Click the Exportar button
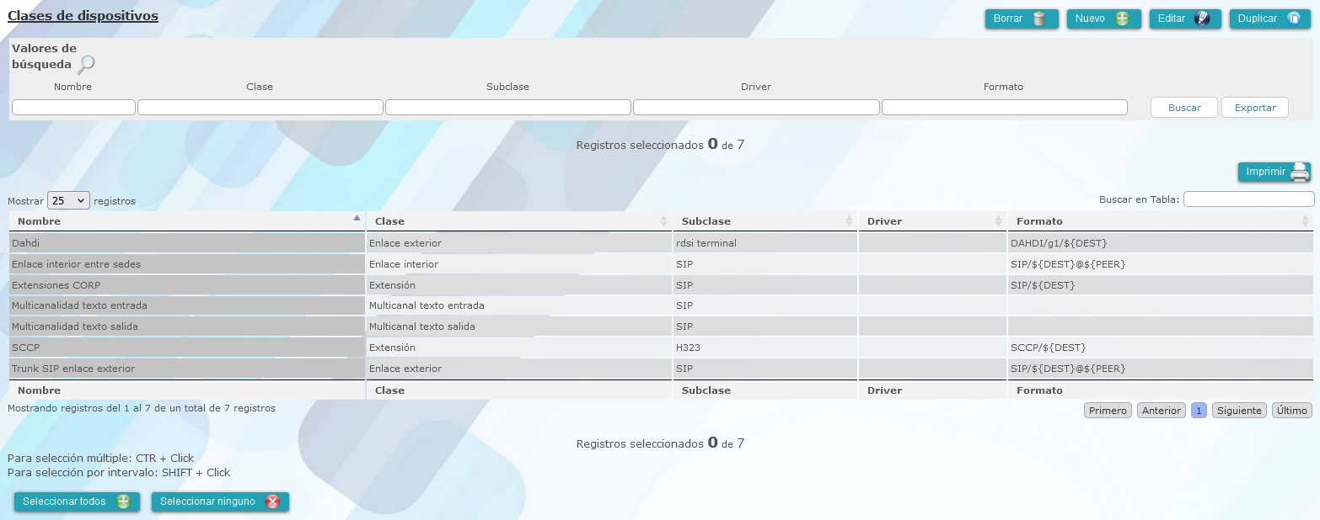The image size is (1320, 520). (x=1255, y=108)
